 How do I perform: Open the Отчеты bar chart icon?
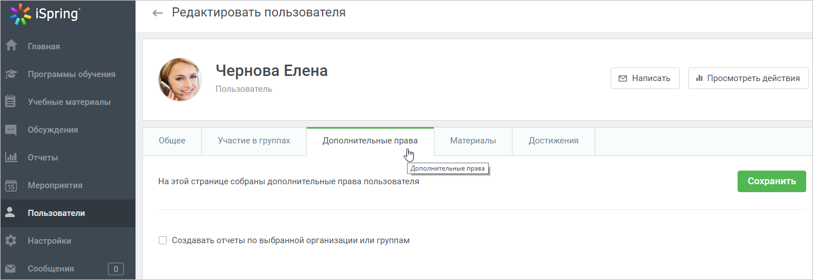[x=11, y=157]
